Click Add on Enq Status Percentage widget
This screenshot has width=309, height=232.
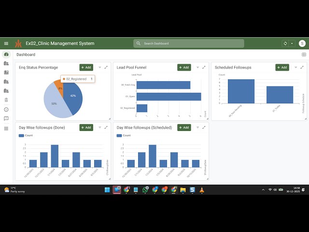(86, 67)
